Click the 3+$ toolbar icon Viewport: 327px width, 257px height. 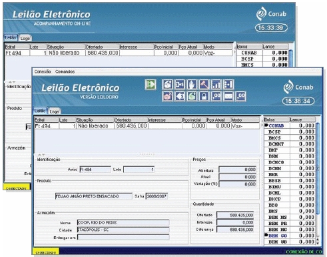pos(180,85)
